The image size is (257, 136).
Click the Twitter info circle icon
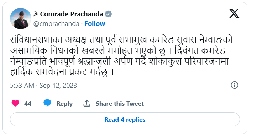(234, 85)
